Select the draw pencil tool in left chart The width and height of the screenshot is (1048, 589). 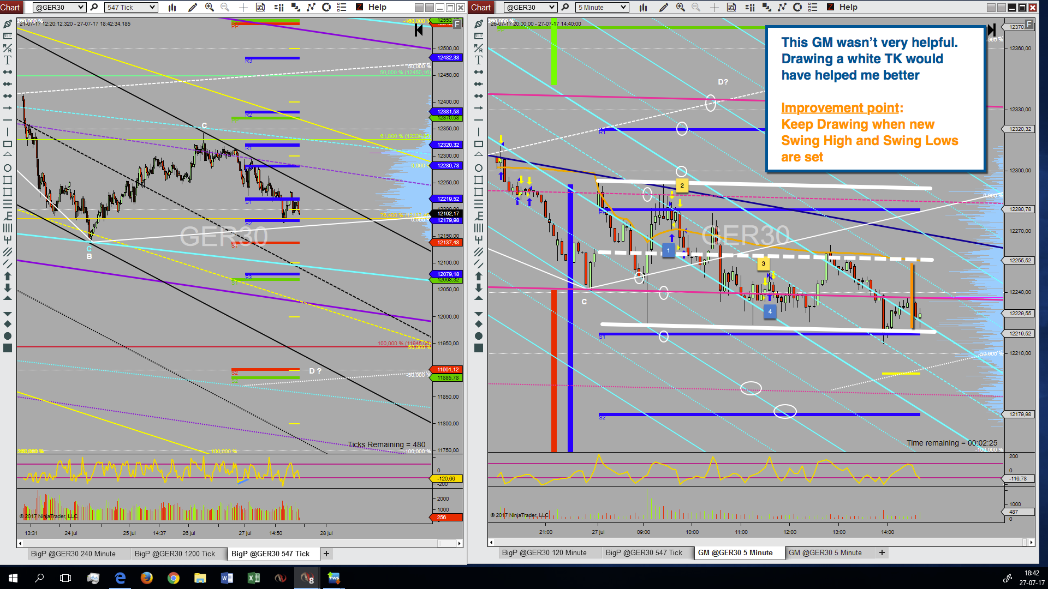[192, 7]
